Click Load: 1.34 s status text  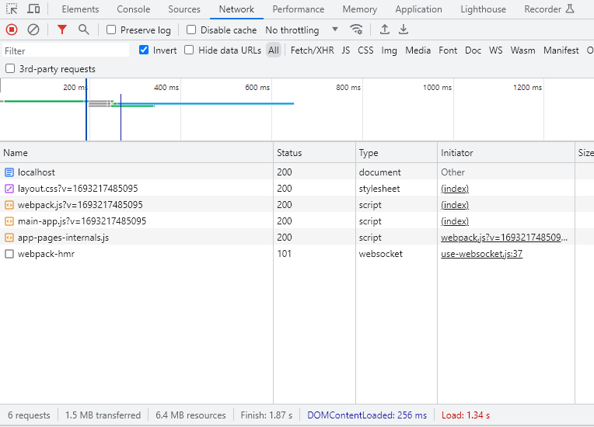click(466, 415)
